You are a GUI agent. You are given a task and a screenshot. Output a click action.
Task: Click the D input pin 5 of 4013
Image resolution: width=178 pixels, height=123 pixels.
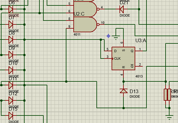click(108, 51)
